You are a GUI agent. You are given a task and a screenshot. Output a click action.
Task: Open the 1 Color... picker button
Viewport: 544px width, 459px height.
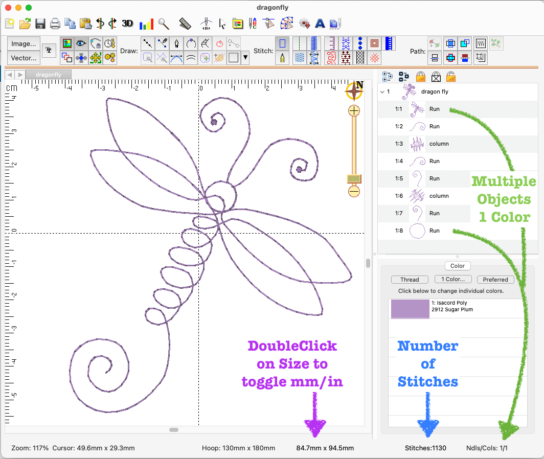(452, 280)
